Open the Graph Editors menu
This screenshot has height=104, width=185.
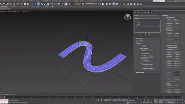point(46,1)
